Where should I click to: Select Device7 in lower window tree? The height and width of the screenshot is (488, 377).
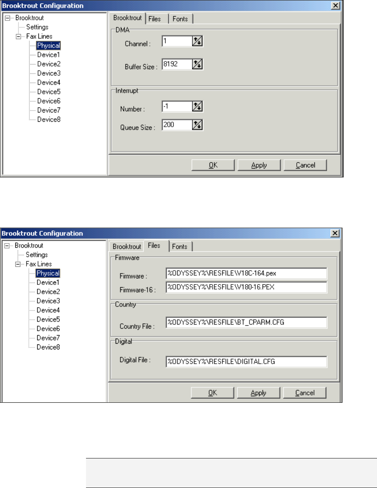click(48, 338)
